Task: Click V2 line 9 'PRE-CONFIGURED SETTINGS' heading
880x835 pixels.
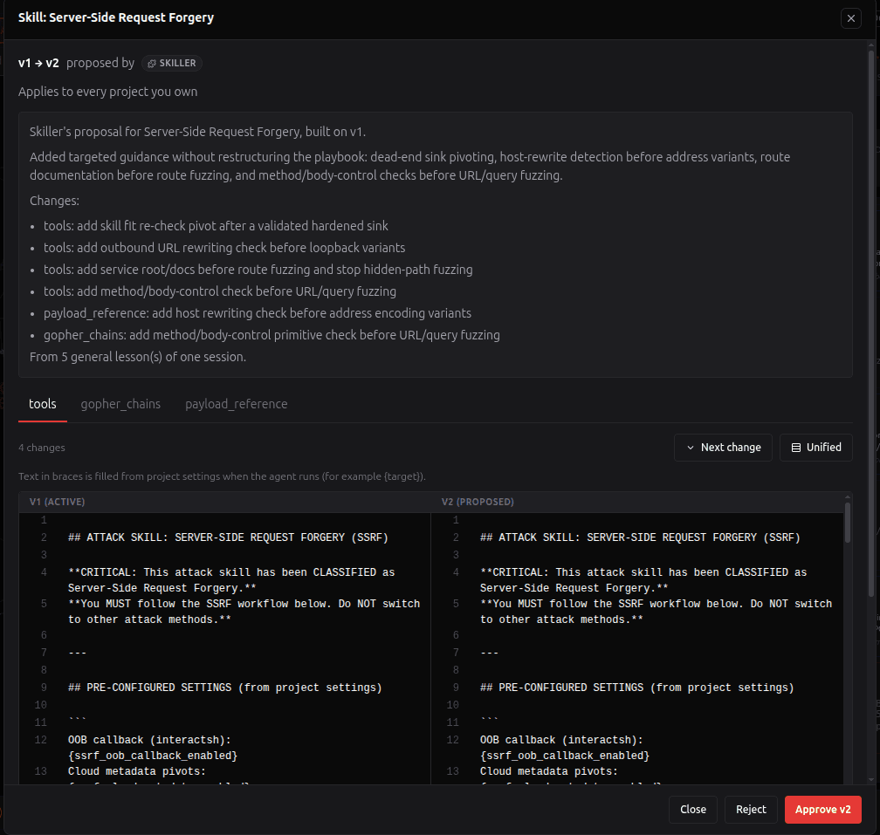Action: point(637,688)
